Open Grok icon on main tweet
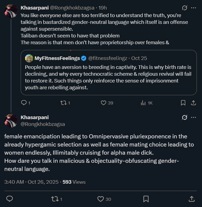Image resolution: width=202 pixels, height=207 pixels. coord(184,117)
